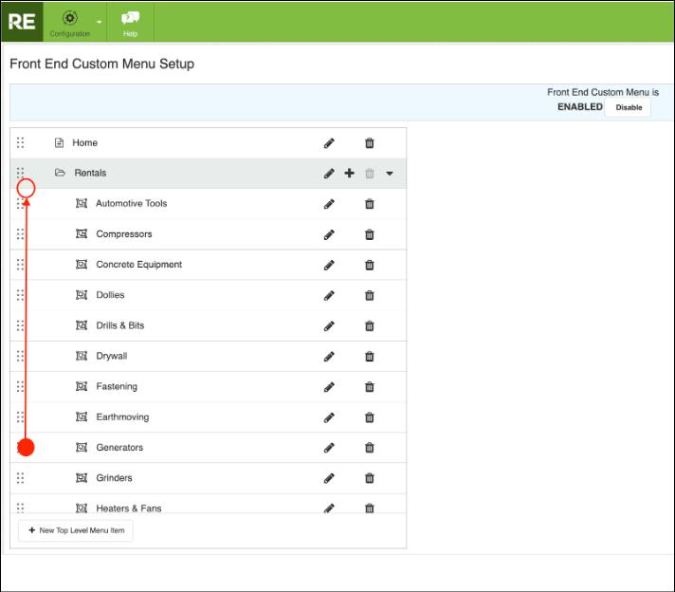Select the Earthmoving menu item
The width and height of the screenshot is (675, 592).
coord(122,417)
